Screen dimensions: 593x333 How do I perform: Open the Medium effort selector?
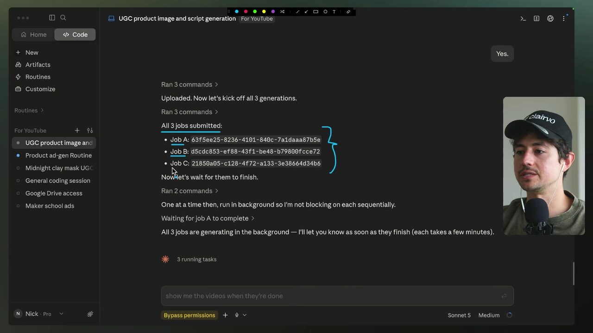point(489,315)
